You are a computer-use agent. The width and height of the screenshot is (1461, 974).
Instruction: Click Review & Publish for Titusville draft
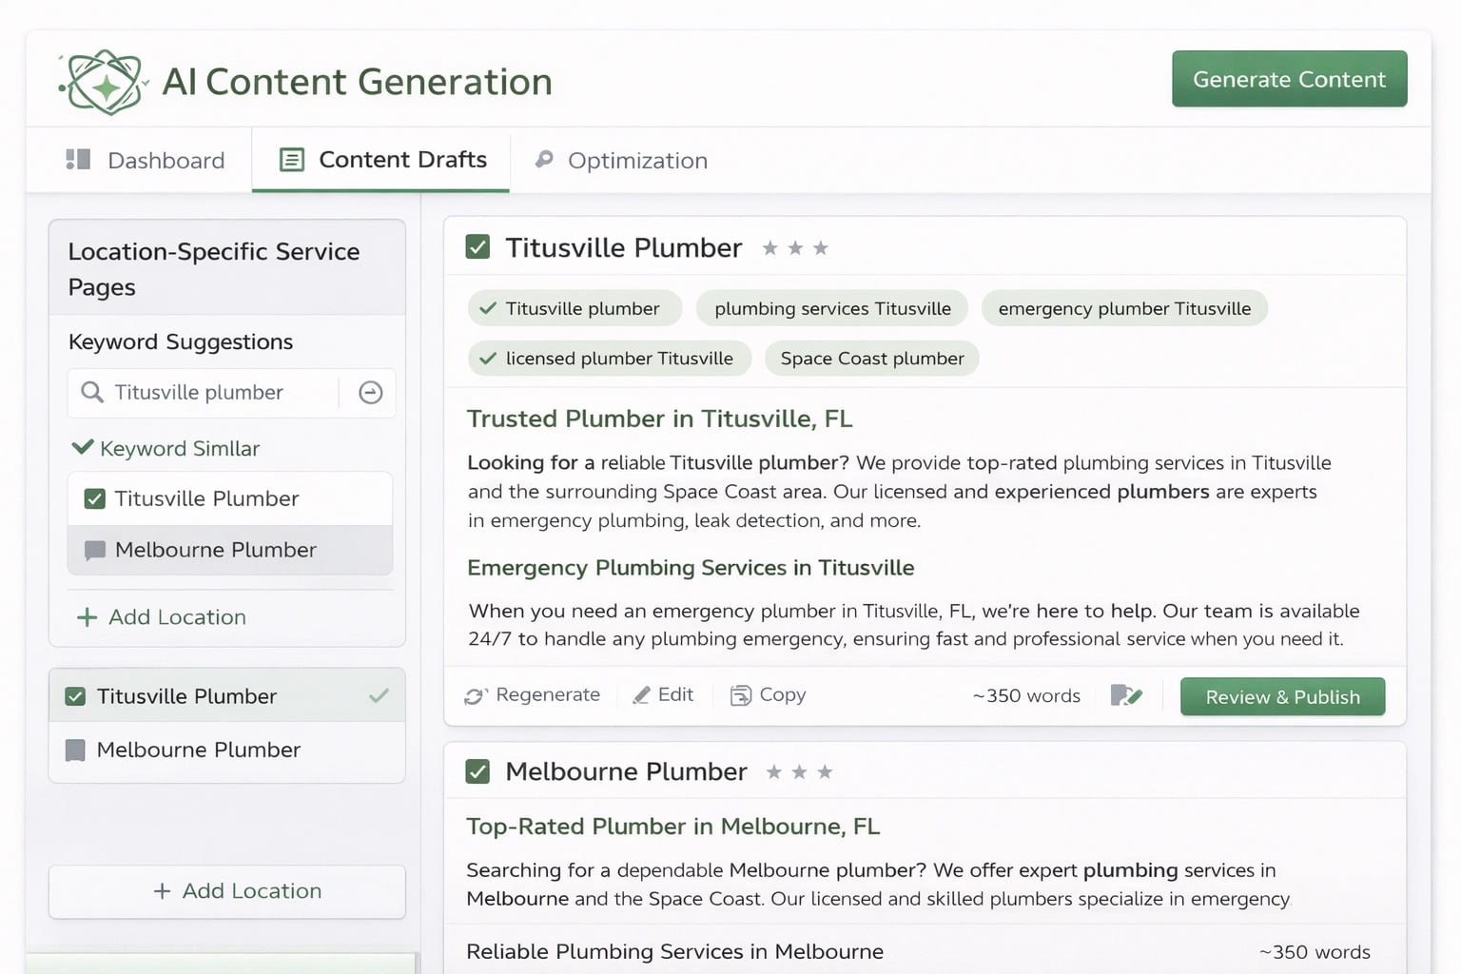tap(1282, 696)
